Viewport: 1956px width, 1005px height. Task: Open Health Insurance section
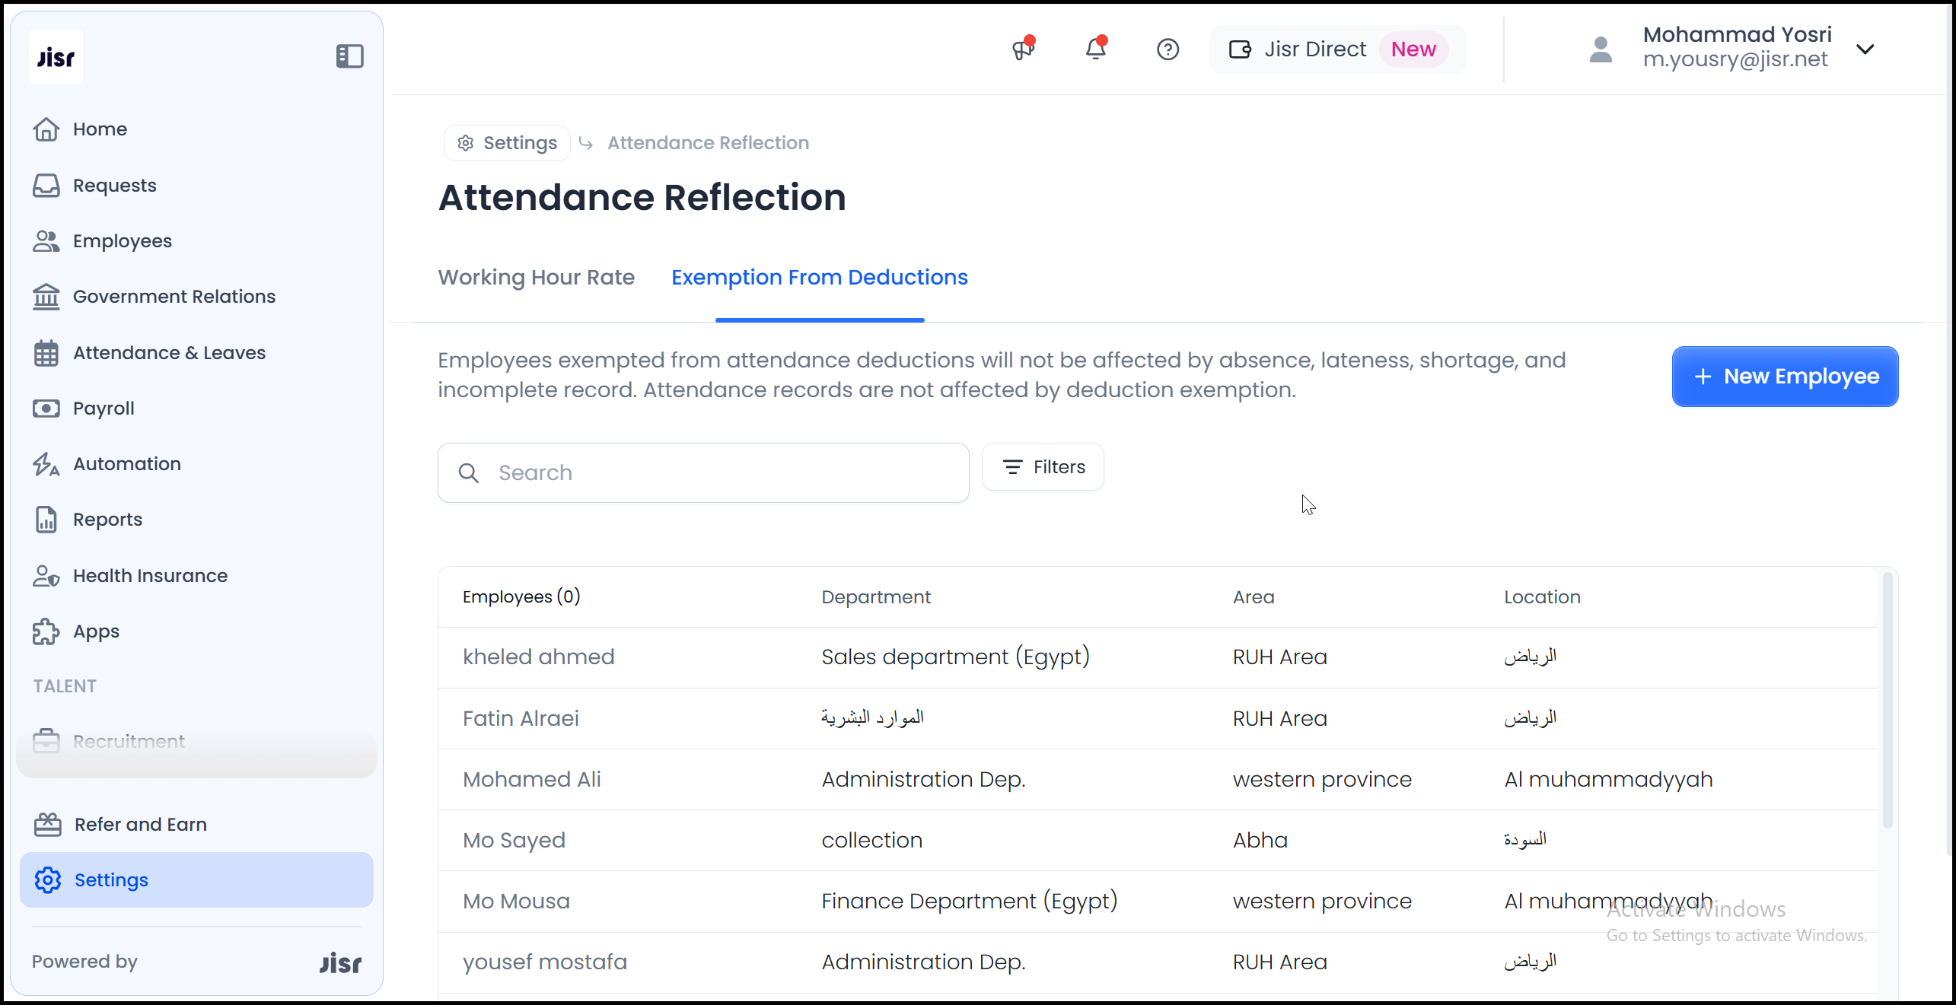click(150, 576)
